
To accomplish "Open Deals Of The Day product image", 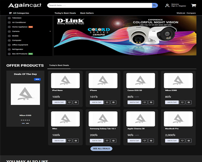I will click(25, 94).
